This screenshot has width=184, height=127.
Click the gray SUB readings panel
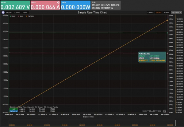(x=106, y=5)
